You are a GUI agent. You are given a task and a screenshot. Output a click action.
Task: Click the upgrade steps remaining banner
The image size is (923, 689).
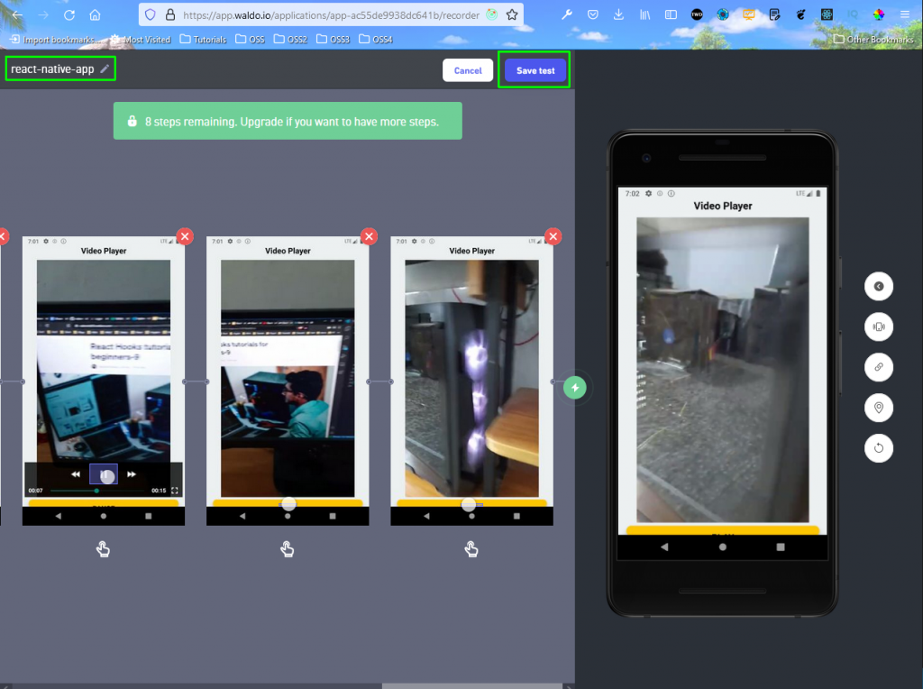point(288,121)
